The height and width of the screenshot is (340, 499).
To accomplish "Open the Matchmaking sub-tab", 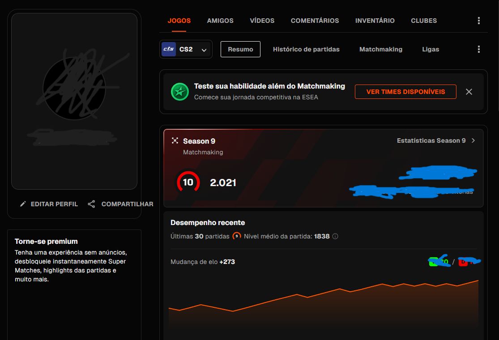I will (380, 49).
